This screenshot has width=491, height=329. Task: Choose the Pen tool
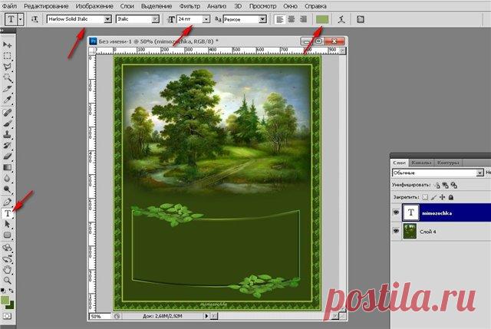coord(7,202)
